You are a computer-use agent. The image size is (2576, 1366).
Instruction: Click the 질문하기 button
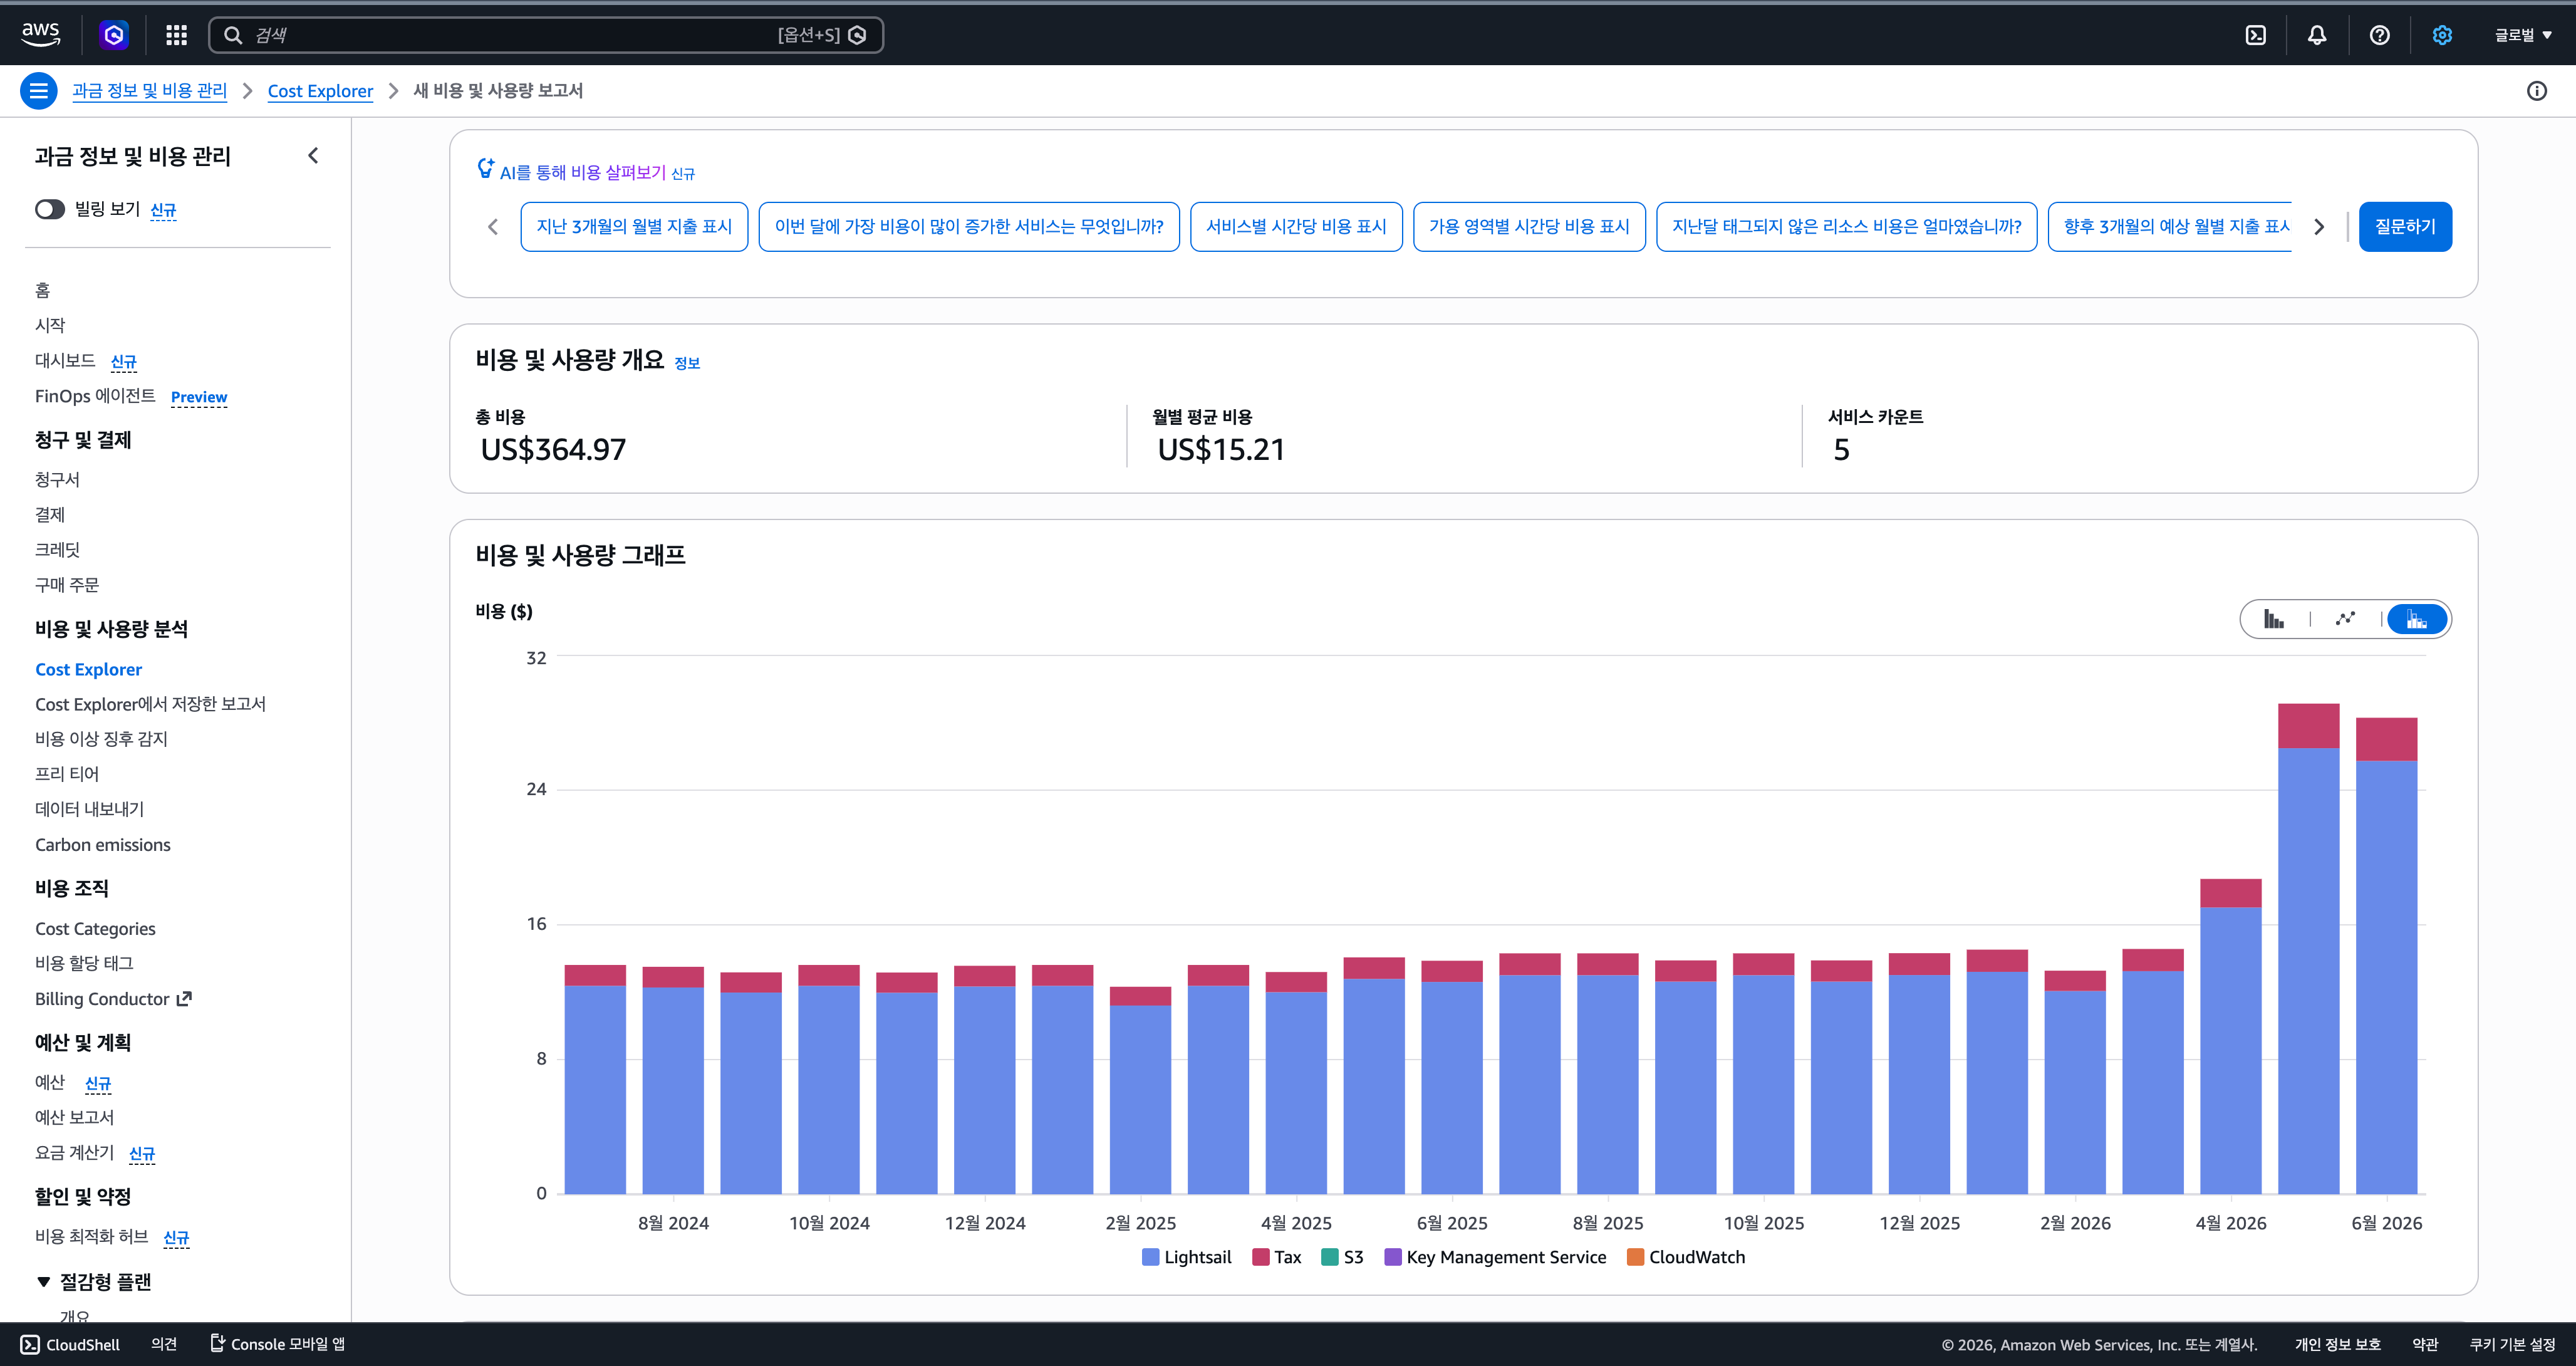click(2405, 226)
